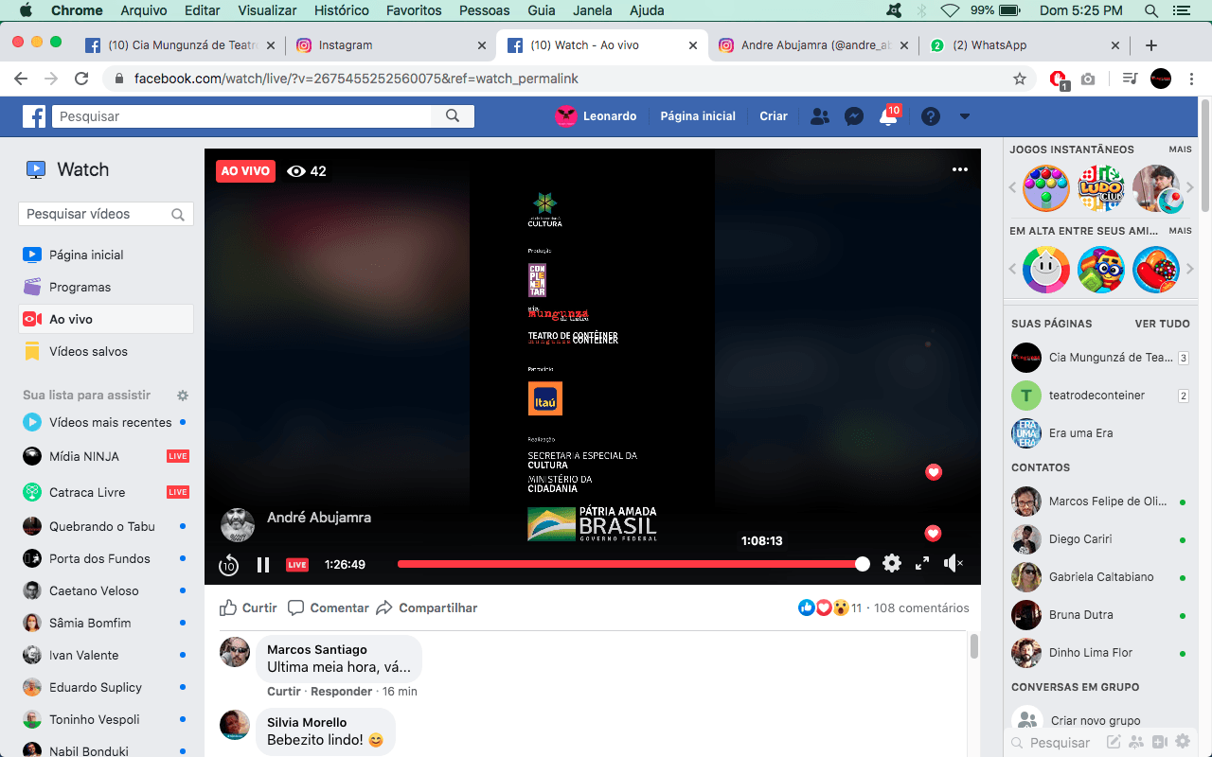The width and height of the screenshot is (1212, 757).
Task: Click the search magnifier button in Facebook bar
Action: pyautogui.click(x=453, y=116)
